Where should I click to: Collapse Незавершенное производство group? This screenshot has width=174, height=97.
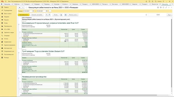(x=19, y=78)
